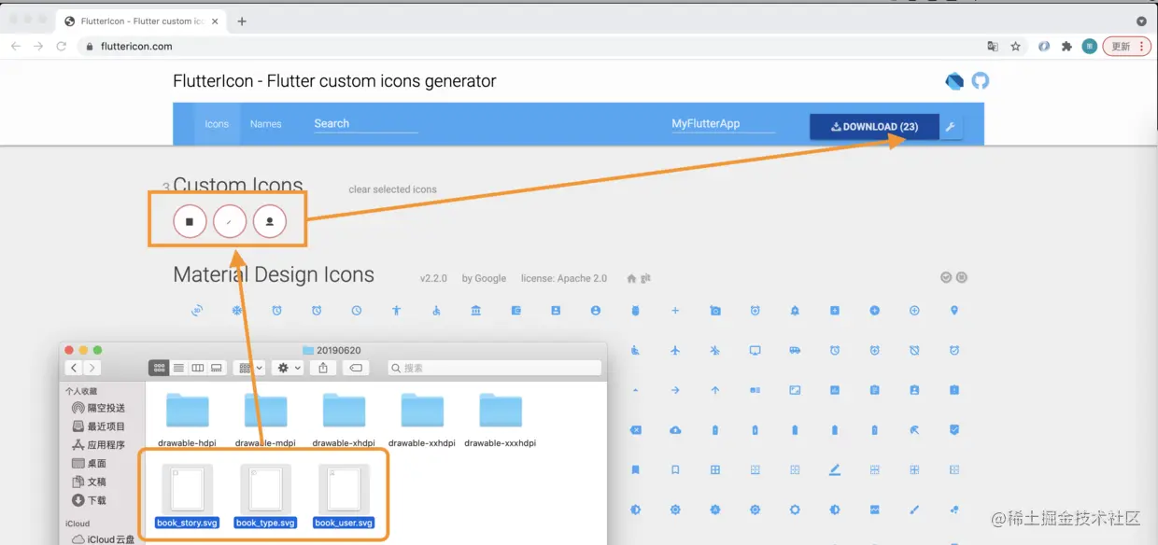This screenshot has width=1158, height=545.
Task: Select the book_type.svg file
Action: tap(266, 497)
